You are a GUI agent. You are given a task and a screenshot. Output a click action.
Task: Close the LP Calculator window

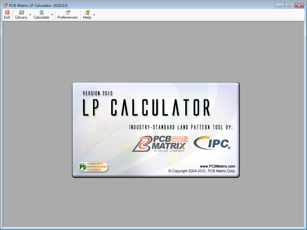(x=299, y=6)
